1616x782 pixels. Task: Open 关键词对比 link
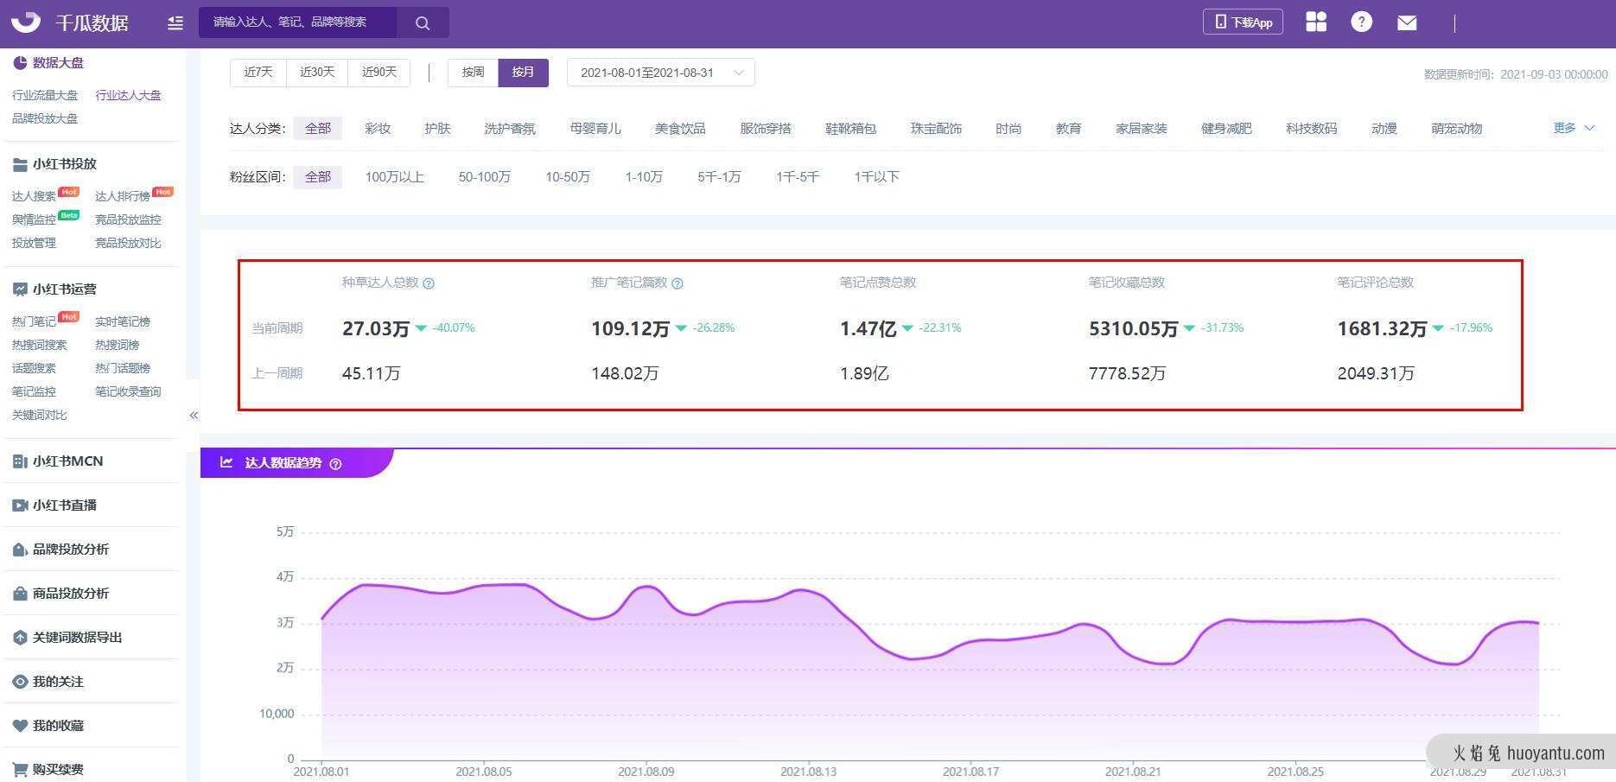pyautogui.click(x=40, y=416)
